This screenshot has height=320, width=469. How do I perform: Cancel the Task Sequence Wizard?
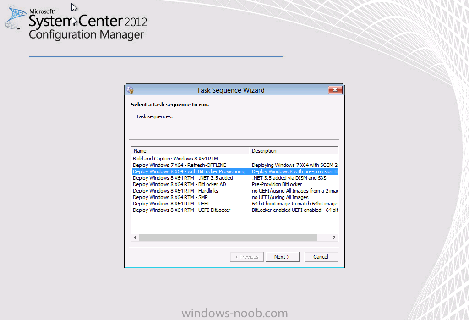click(x=321, y=257)
